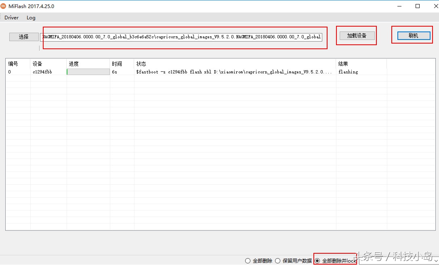
Task: Click the fastboot status cell of the device row
Action: click(x=236, y=71)
